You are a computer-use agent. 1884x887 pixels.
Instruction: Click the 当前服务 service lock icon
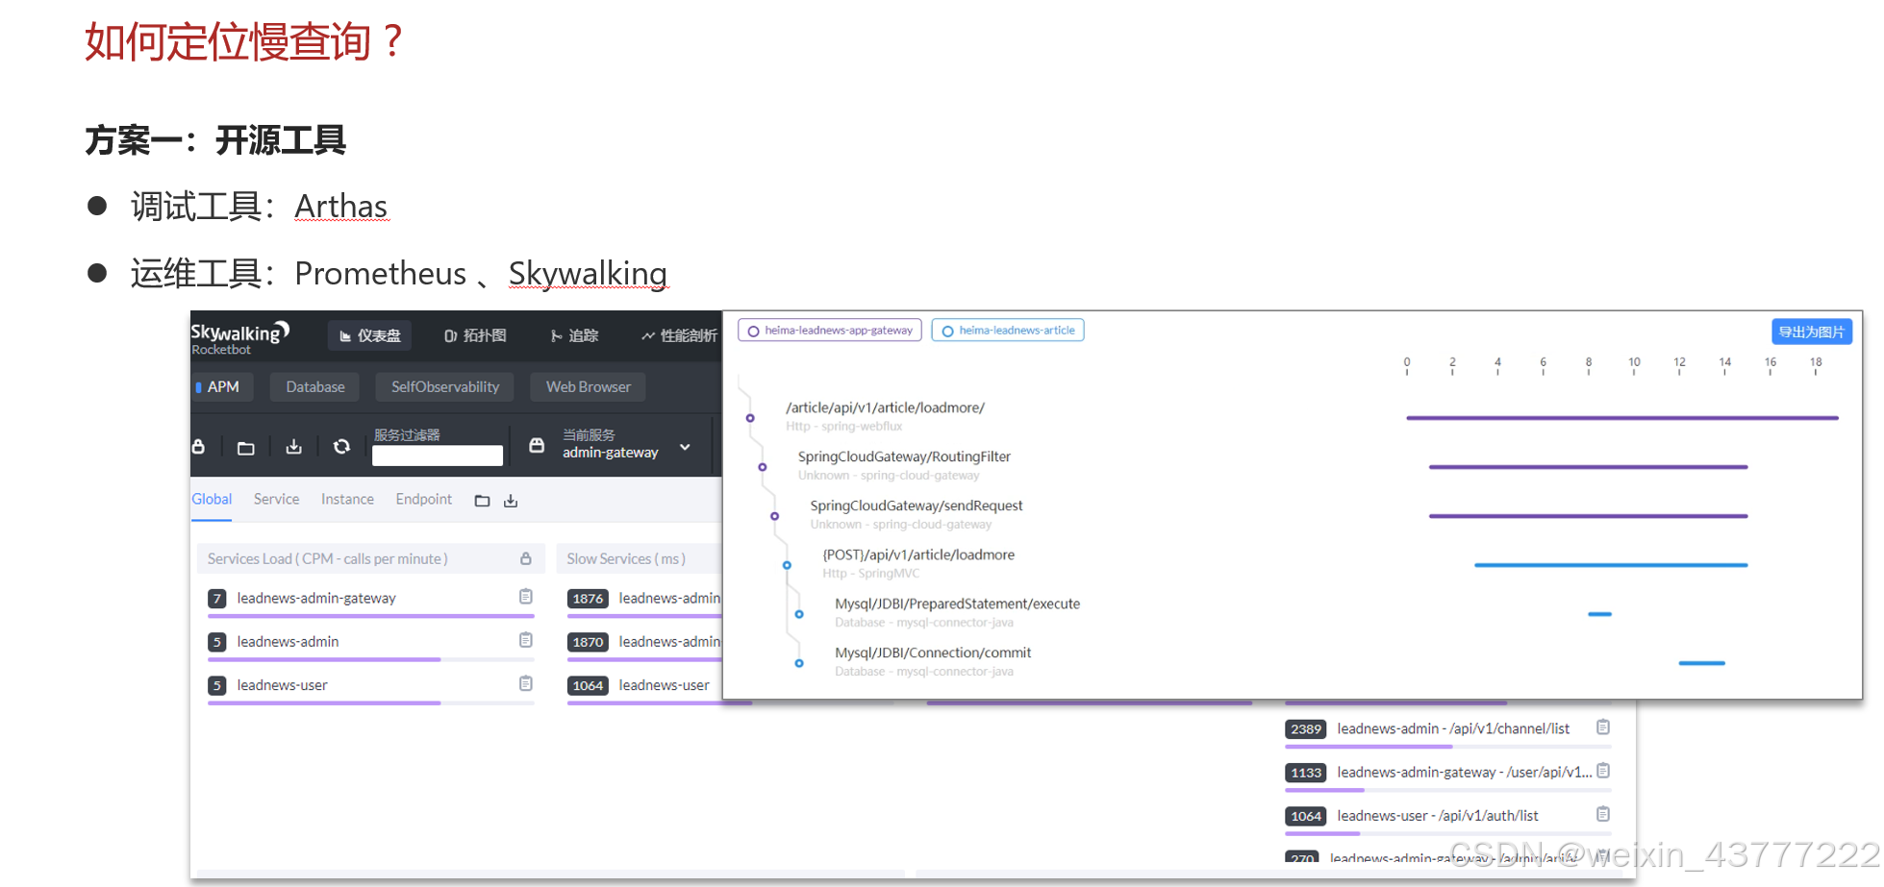[x=537, y=445]
